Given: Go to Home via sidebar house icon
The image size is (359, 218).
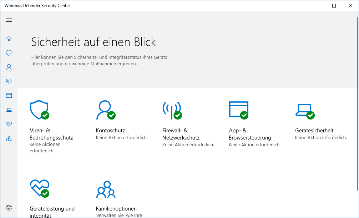Looking at the screenshot, I should pos(9,39).
